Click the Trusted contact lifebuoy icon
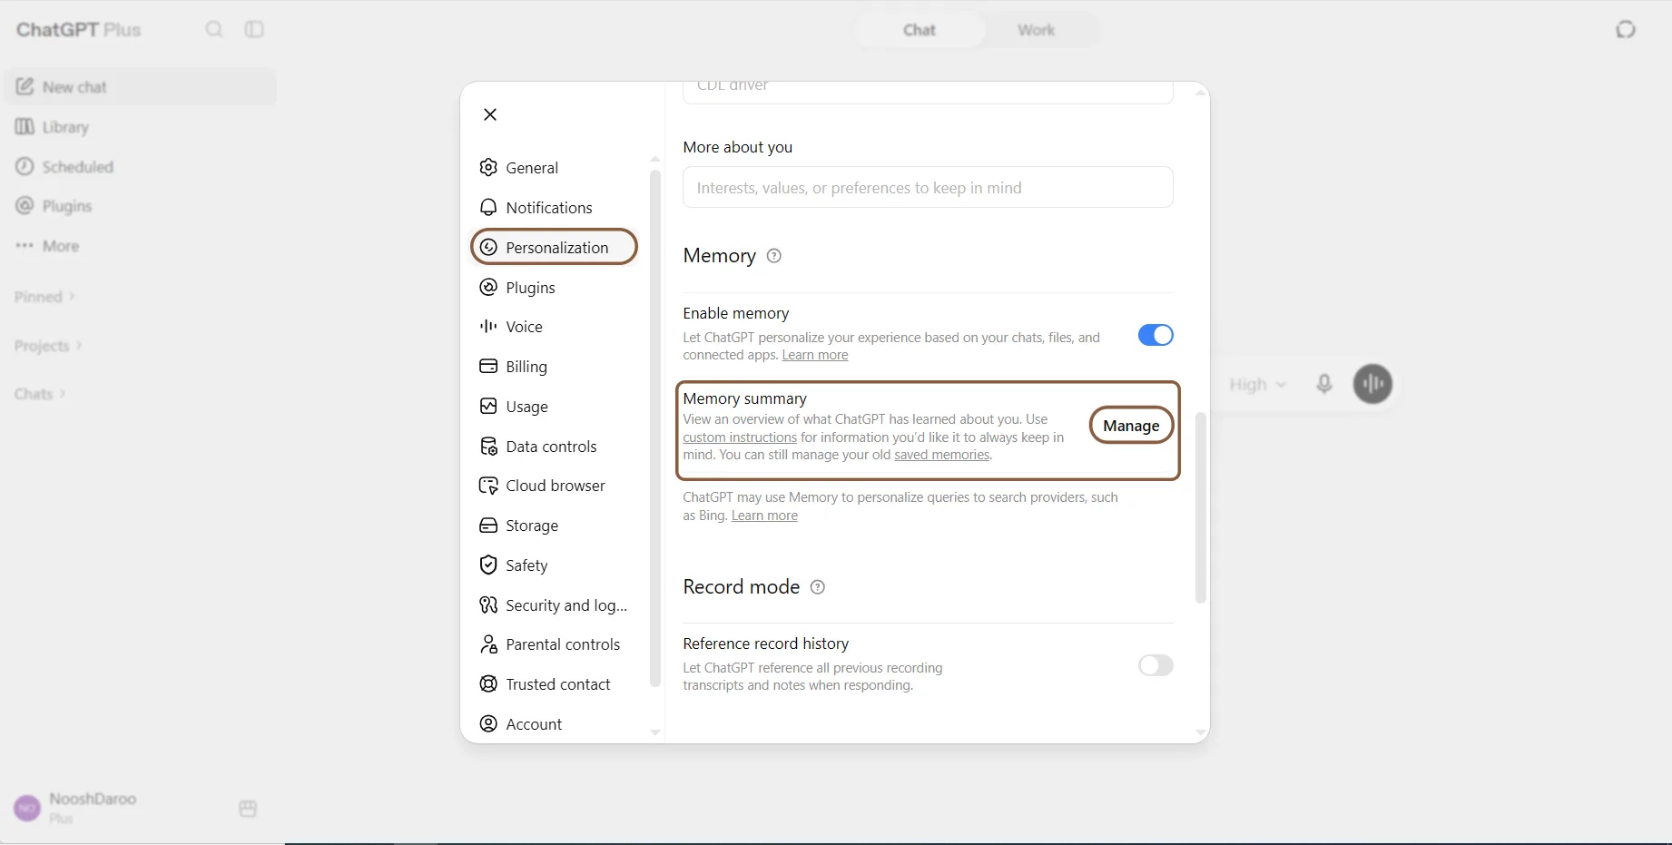Viewport: 1672px width, 845px height. coord(488,684)
